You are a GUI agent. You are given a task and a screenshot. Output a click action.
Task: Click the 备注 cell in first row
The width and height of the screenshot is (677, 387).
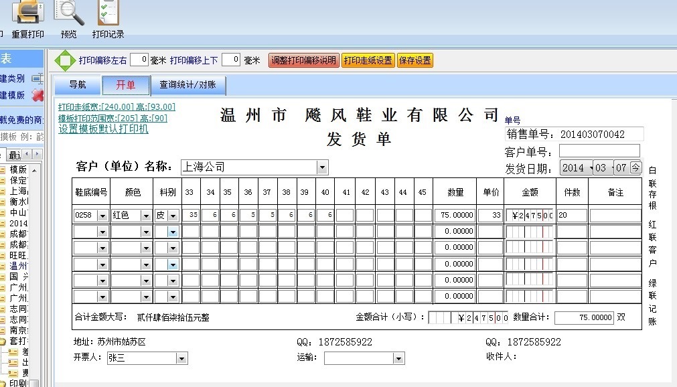615,215
